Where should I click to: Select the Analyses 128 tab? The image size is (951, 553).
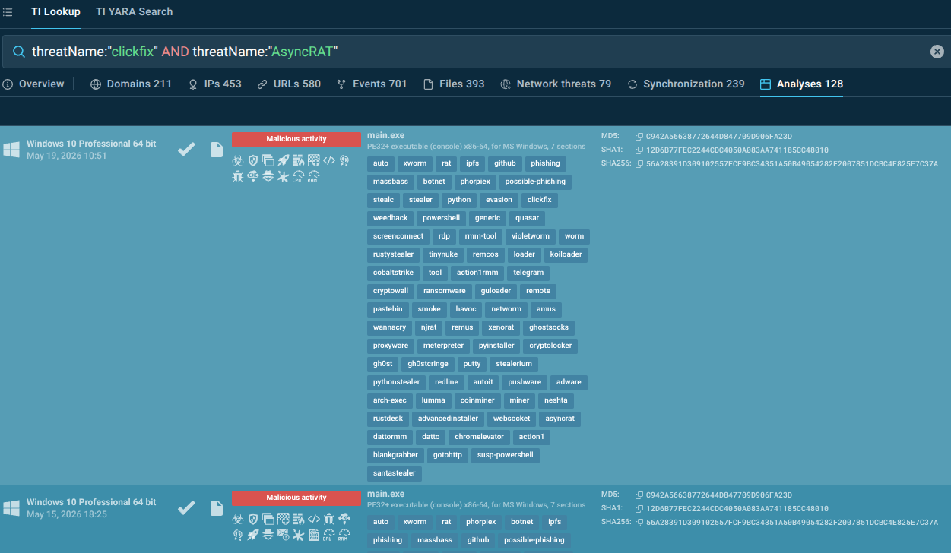click(801, 84)
